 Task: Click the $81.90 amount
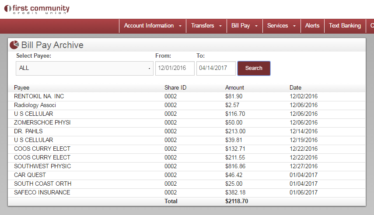click(234, 96)
